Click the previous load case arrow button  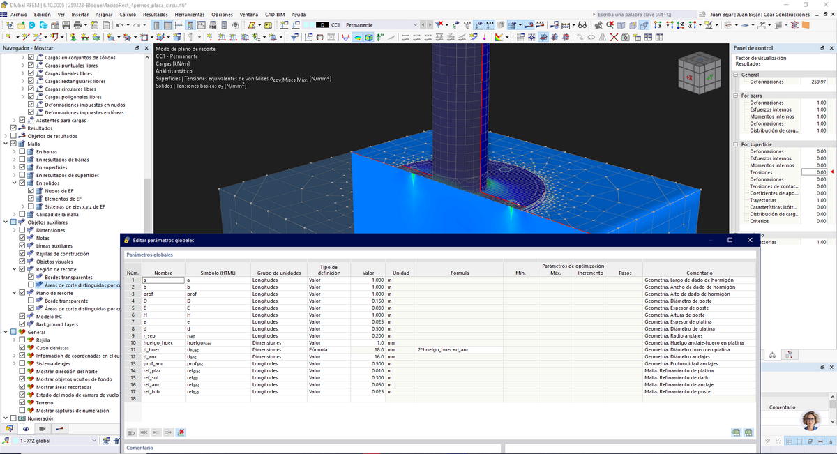tap(423, 25)
